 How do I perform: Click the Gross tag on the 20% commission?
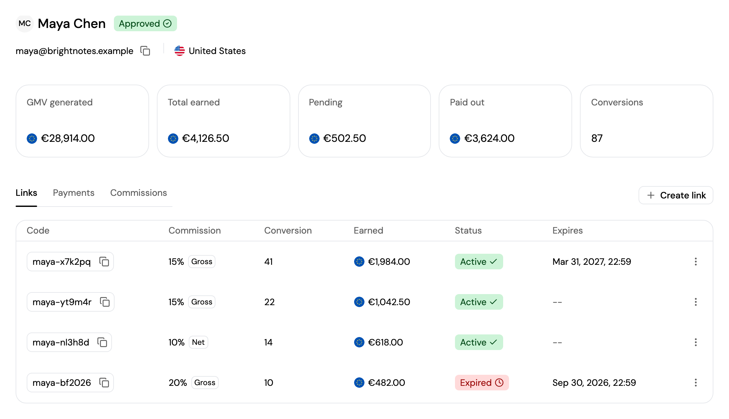[x=205, y=383]
